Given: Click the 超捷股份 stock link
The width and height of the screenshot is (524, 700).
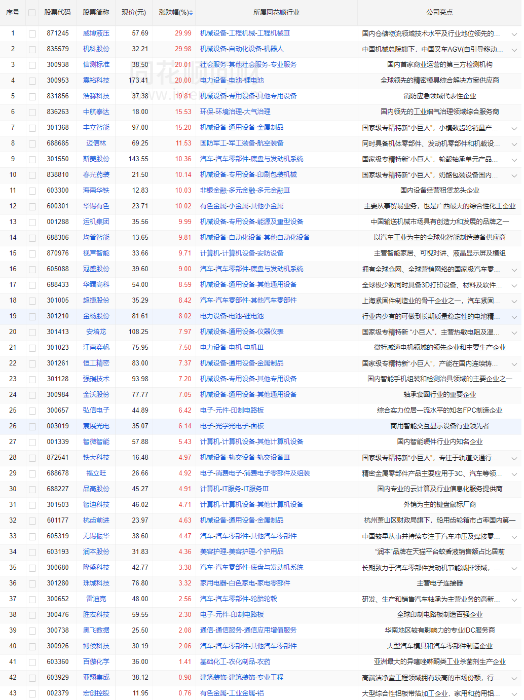Looking at the screenshot, I should pos(96,300).
